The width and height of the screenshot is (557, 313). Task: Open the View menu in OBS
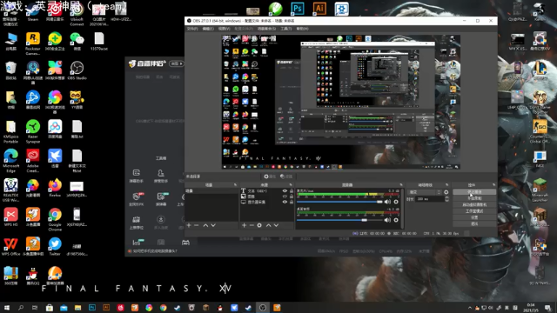coord(224,29)
